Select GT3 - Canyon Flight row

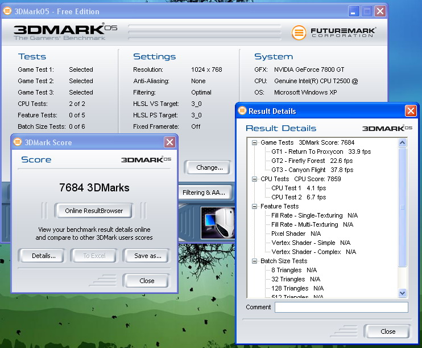[x=312, y=170]
